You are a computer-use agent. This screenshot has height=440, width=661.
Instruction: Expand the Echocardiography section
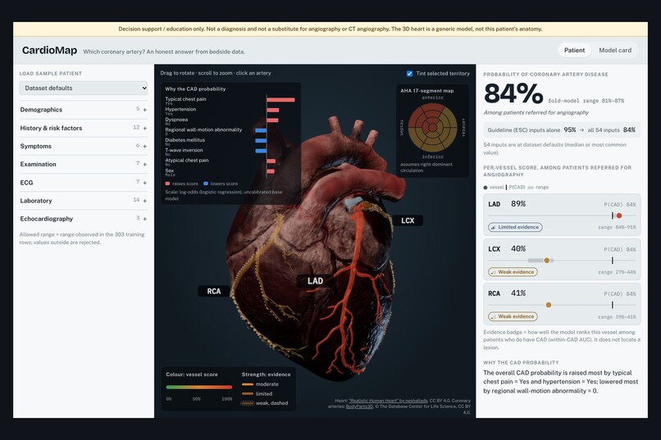pyautogui.click(x=84, y=219)
